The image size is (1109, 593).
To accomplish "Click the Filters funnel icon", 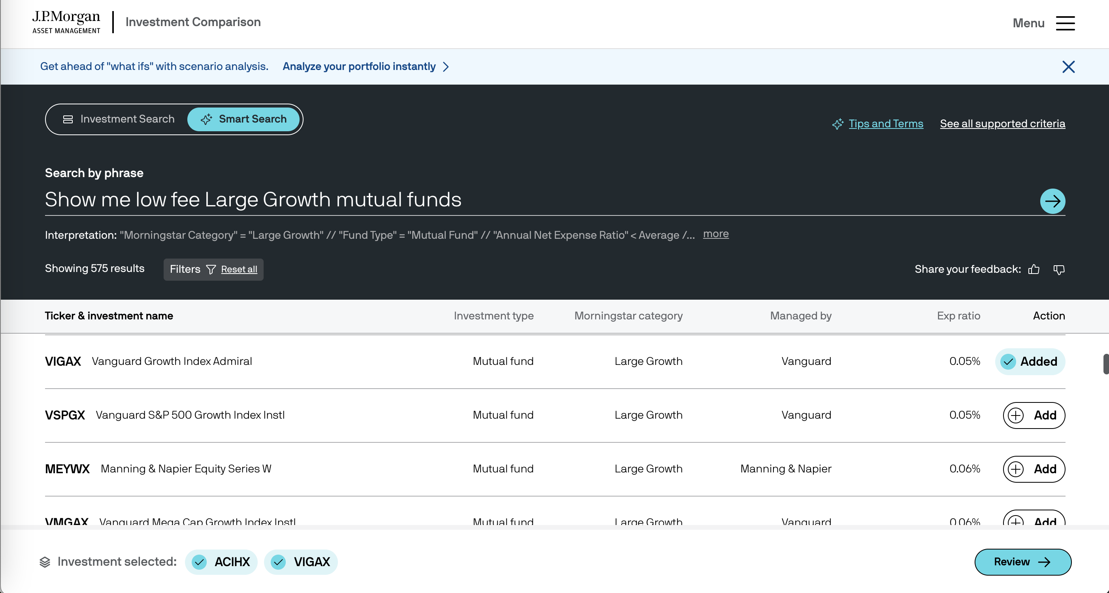I will coord(211,270).
